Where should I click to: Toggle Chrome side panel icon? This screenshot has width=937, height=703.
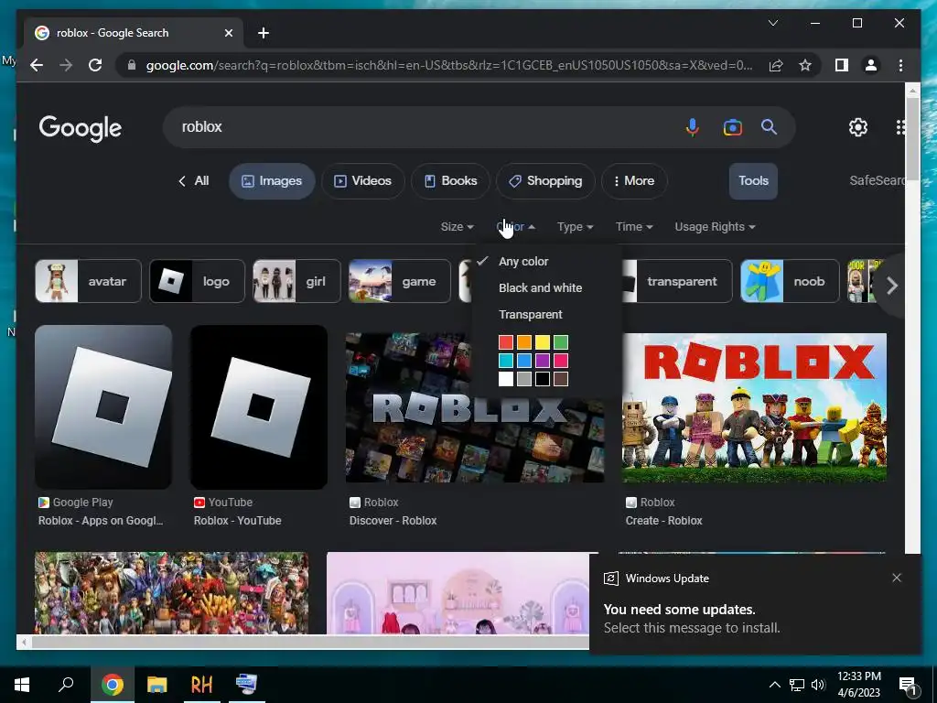[x=842, y=65]
